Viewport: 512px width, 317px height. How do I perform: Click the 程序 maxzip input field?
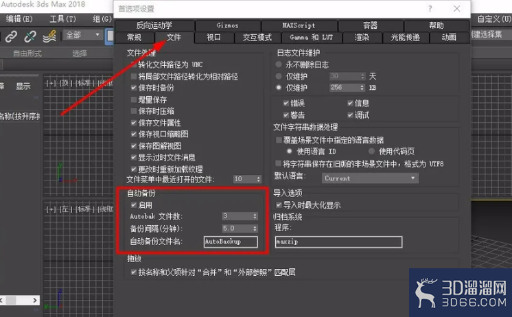click(338, 242)
